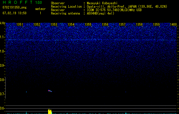Image resolution: width=179 pixels, height=114 pixels.
Task: Click the HROFFT title text
Action: (17, 3)
